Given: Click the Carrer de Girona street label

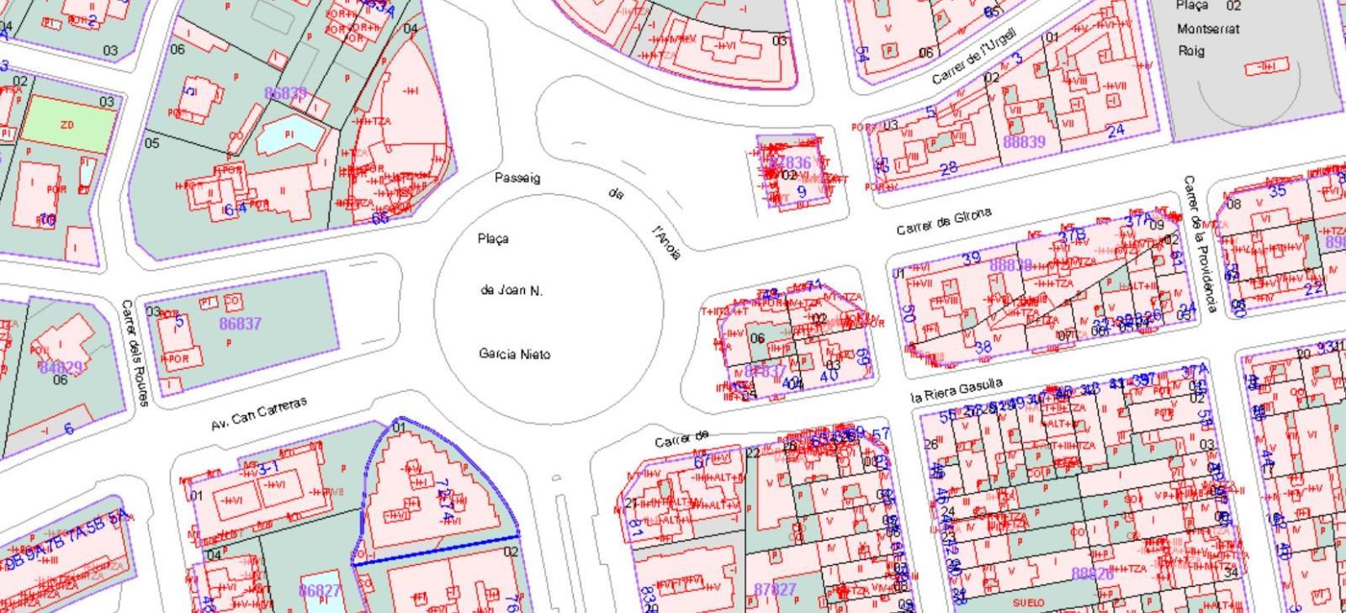Looking at the screenshot, I should 943,222.
